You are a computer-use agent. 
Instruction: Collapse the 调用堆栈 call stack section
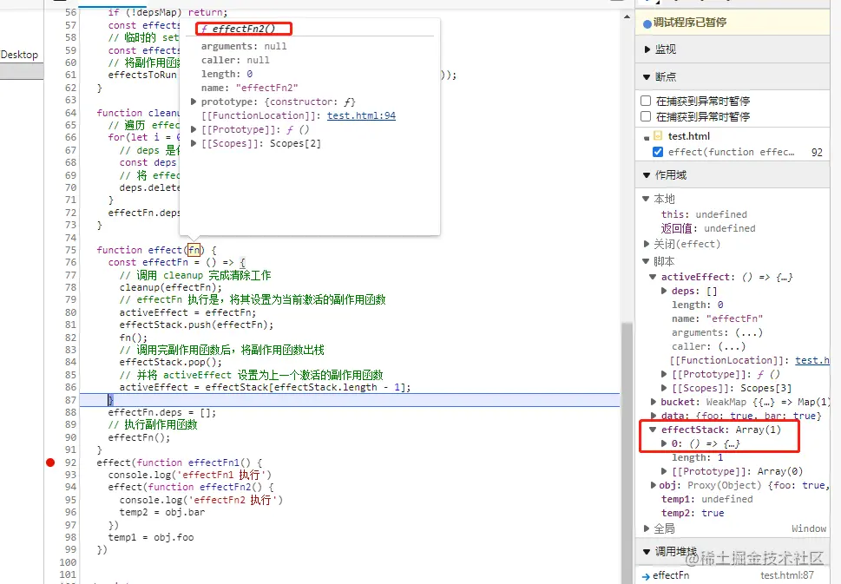point(647,552)
